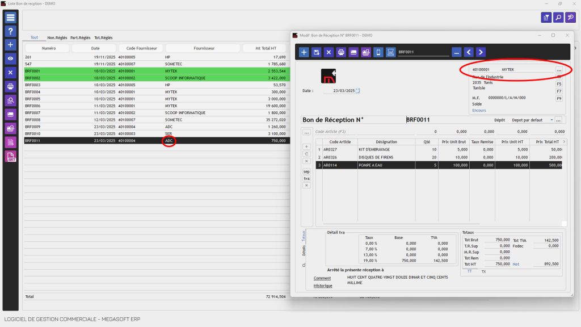Click the payment search icon in the dialog toolbar

pos(366,52)
